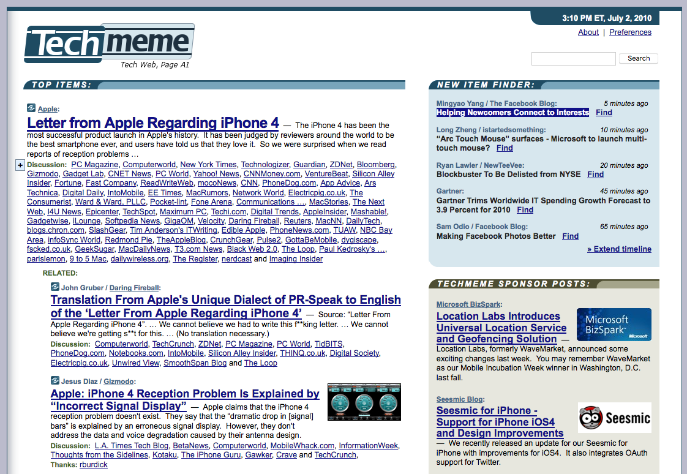The width and height of the screenshot is (687, 474).
Task: Open SmoothSpan Blog discussion link
Action: [x=195, y=363]
